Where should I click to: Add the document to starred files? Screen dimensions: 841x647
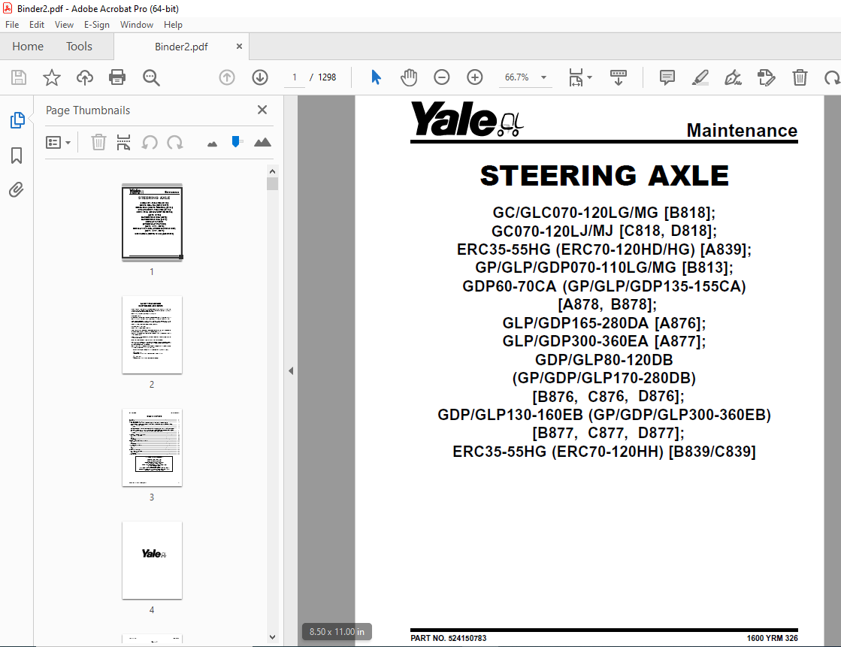coord(52,78)
